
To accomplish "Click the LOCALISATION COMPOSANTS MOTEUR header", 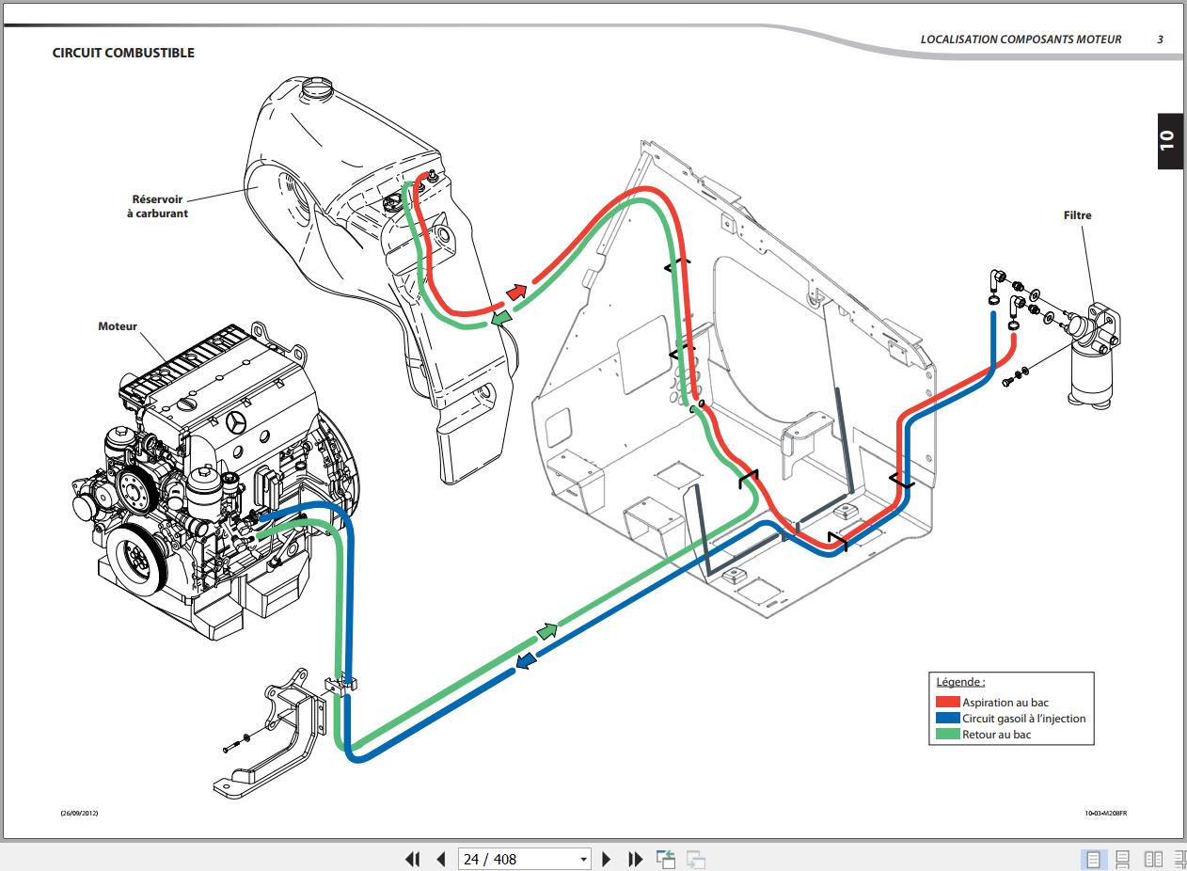I will pos(1021,40).
